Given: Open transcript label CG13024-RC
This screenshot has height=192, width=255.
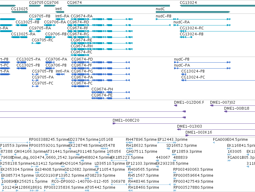Looking at the screenshot, I should click(191, 28).
